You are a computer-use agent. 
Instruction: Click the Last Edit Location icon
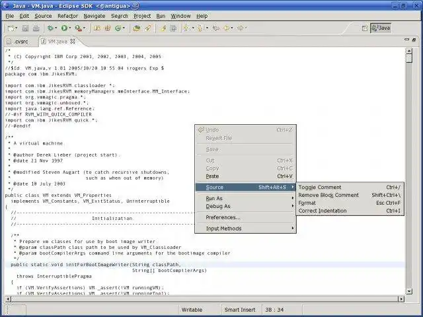[x=216, y=28]
